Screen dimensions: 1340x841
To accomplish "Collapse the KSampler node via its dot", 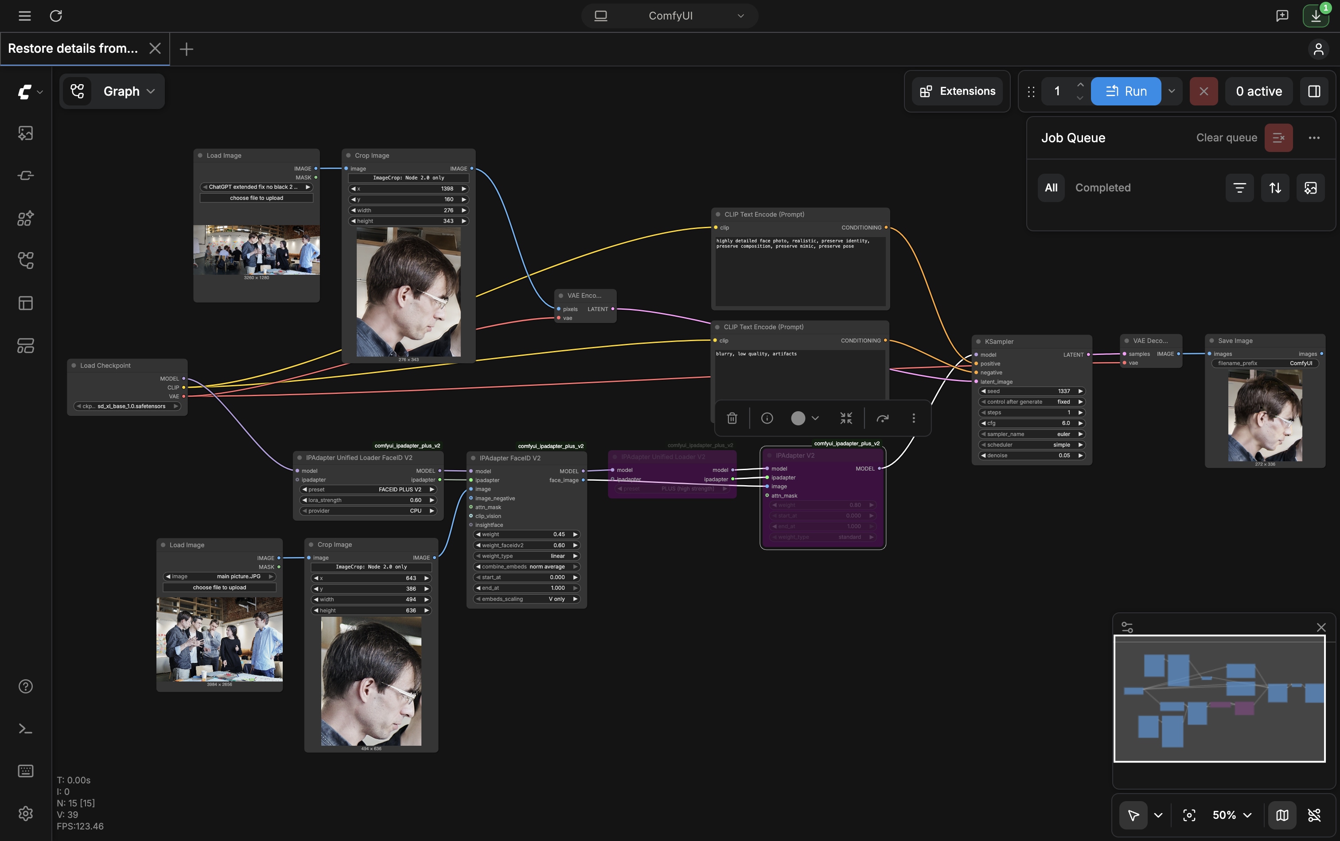I will tap(978, 342).
